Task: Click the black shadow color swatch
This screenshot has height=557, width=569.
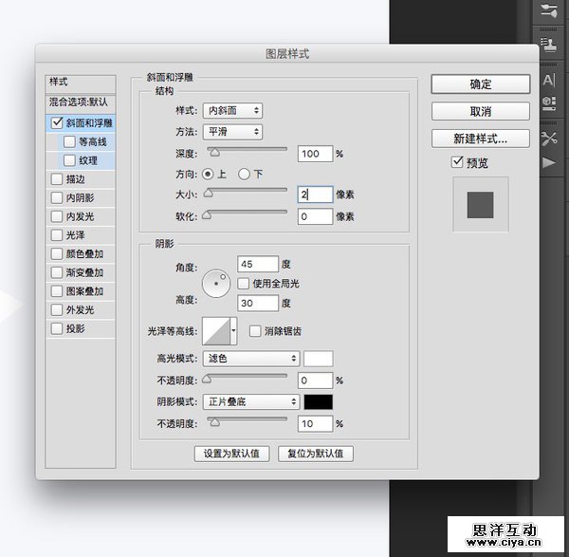Action: tap(318, 401)
